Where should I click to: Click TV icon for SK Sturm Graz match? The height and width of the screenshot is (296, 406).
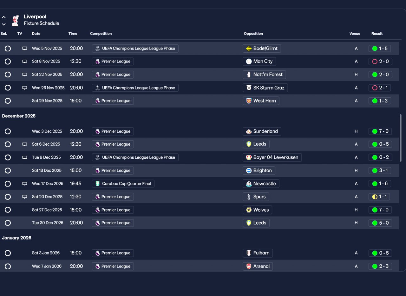25,88
